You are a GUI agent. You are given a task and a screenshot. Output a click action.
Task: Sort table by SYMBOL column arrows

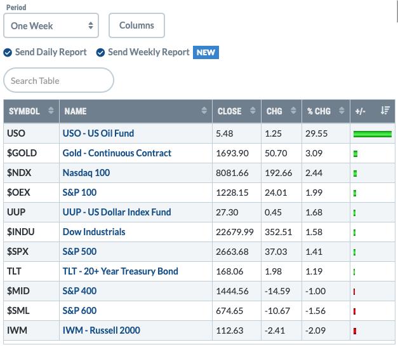51,111
